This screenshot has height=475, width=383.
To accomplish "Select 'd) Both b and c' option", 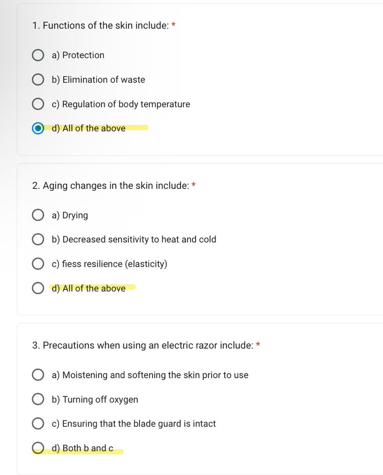I will pyautogui.click(x=38, y=448).
